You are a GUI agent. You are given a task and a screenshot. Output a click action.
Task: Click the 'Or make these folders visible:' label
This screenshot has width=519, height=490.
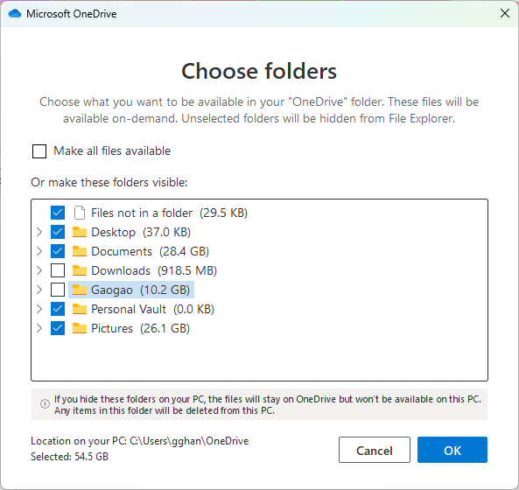pyautogui.click(x=109, y=182)
